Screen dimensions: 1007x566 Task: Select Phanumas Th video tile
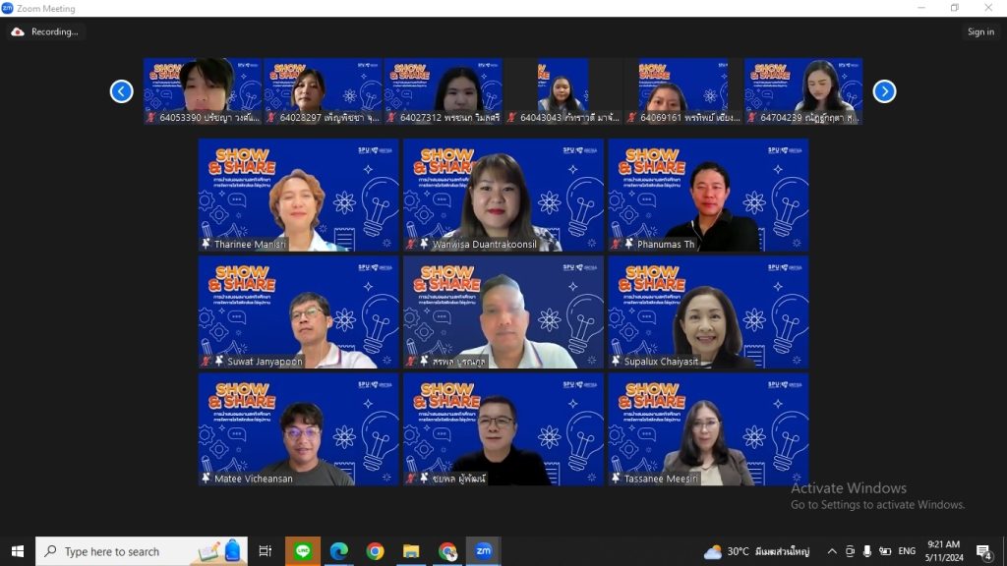(x=708, y=196)
